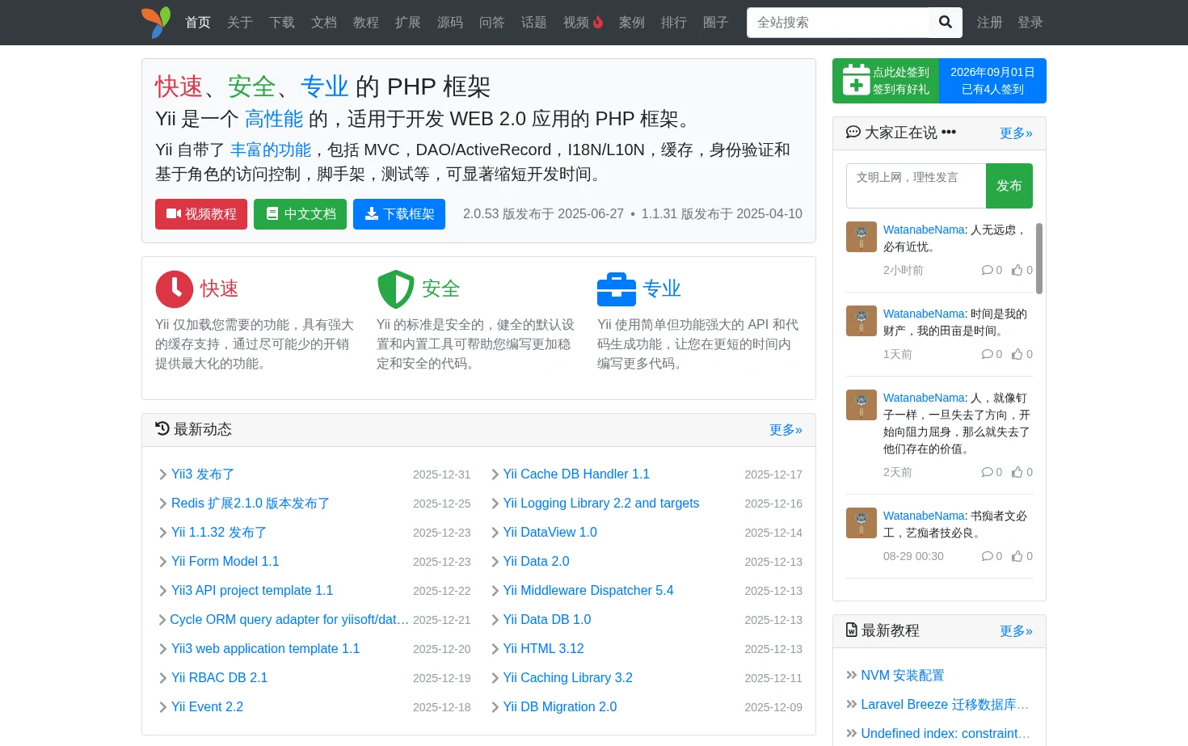This screenshot has width=1188, height=746.
Task: Click comment icon on 人无远虑 post
Action: coord(987,270)
